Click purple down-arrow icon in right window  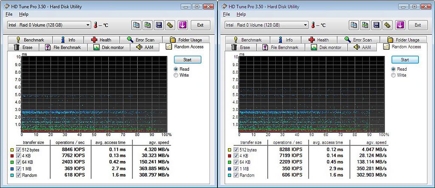click(400, 25)
